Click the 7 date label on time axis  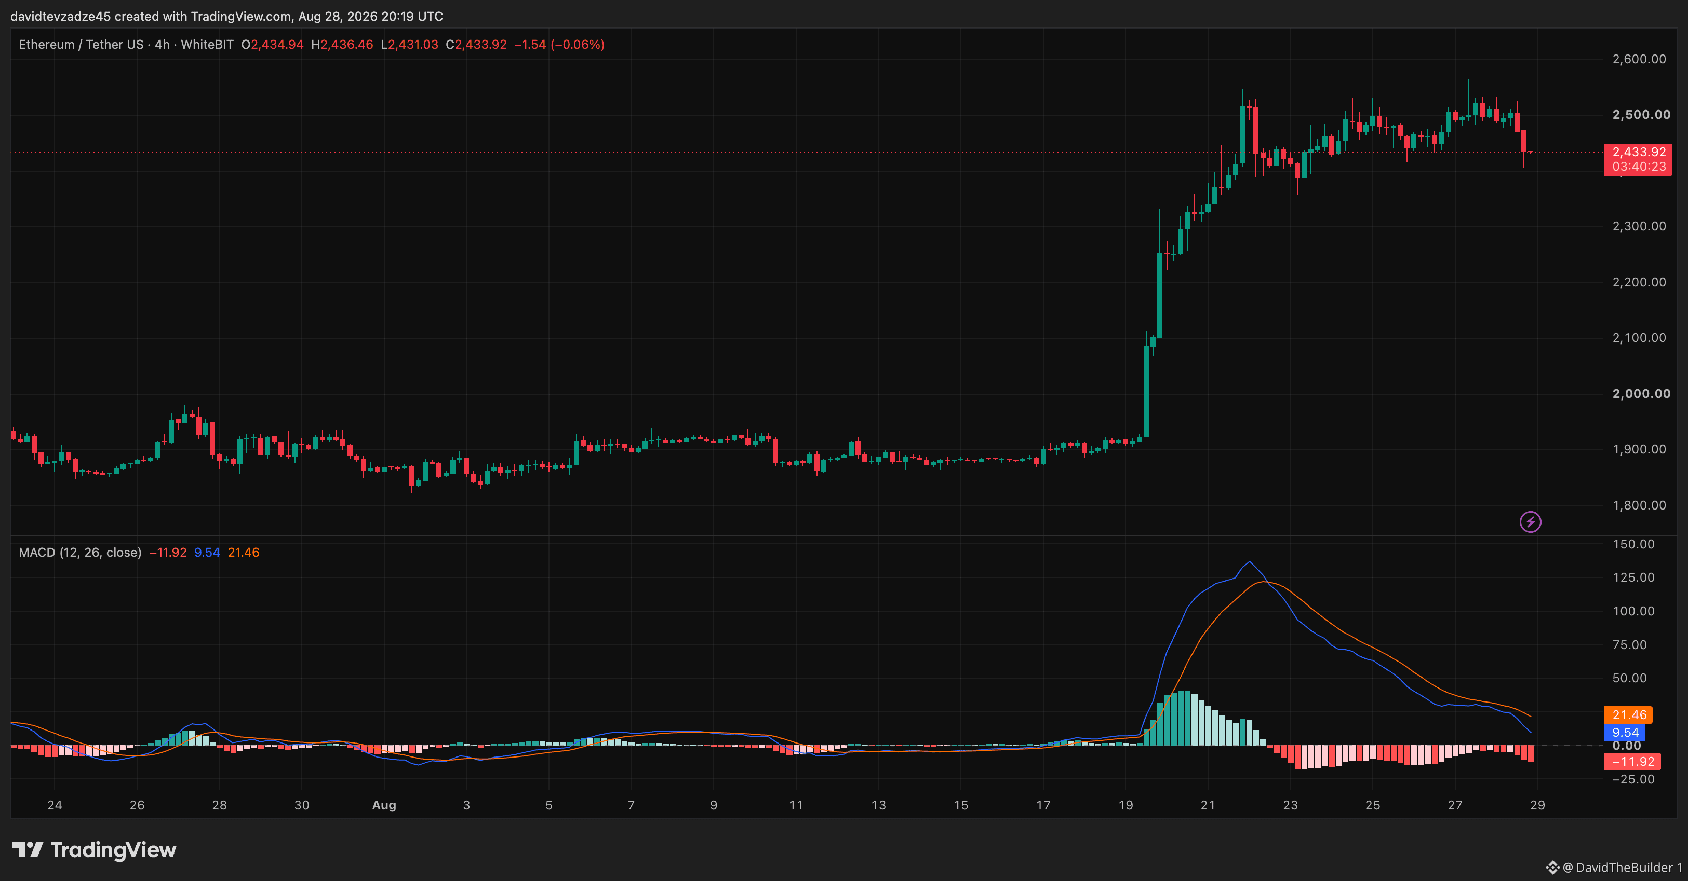pos(631,805)
